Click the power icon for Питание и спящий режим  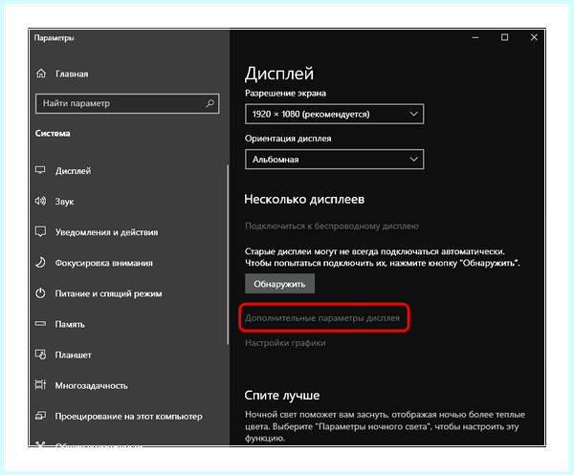pos(40,293)
